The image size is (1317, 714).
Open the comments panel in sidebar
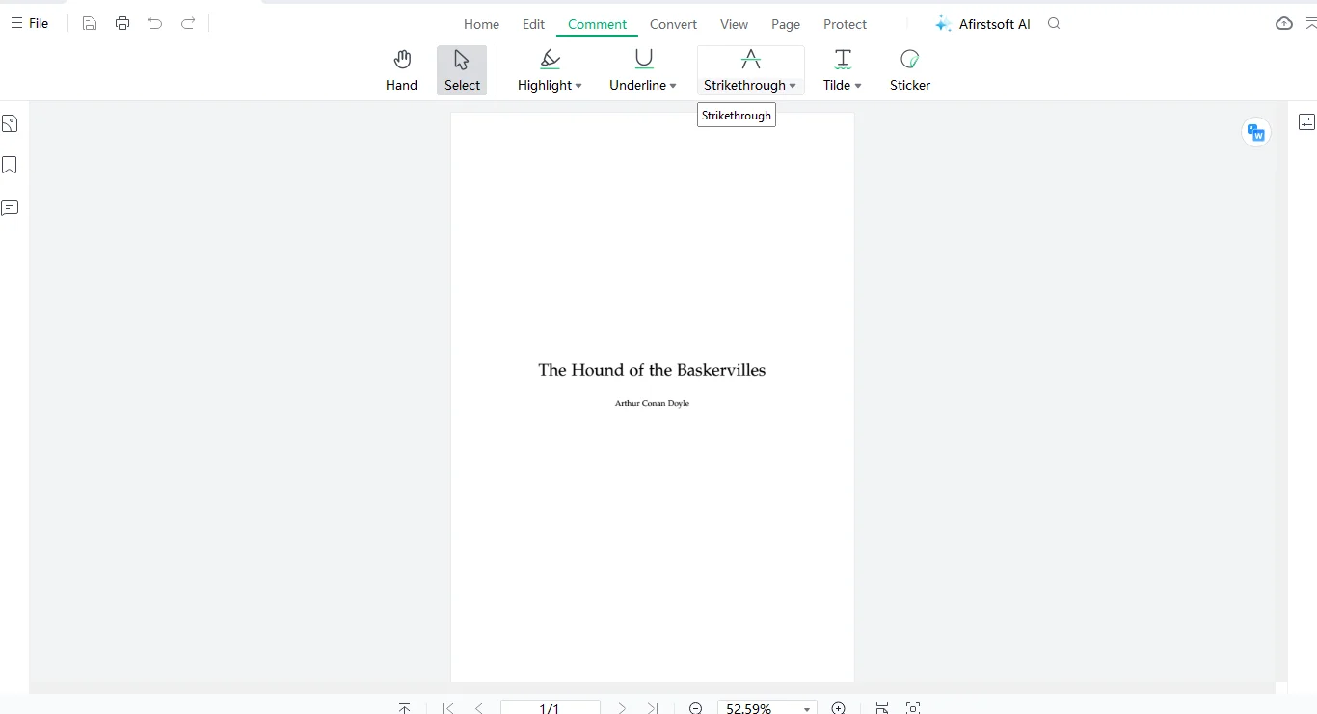pyautogui.click(x=10, y=208)
